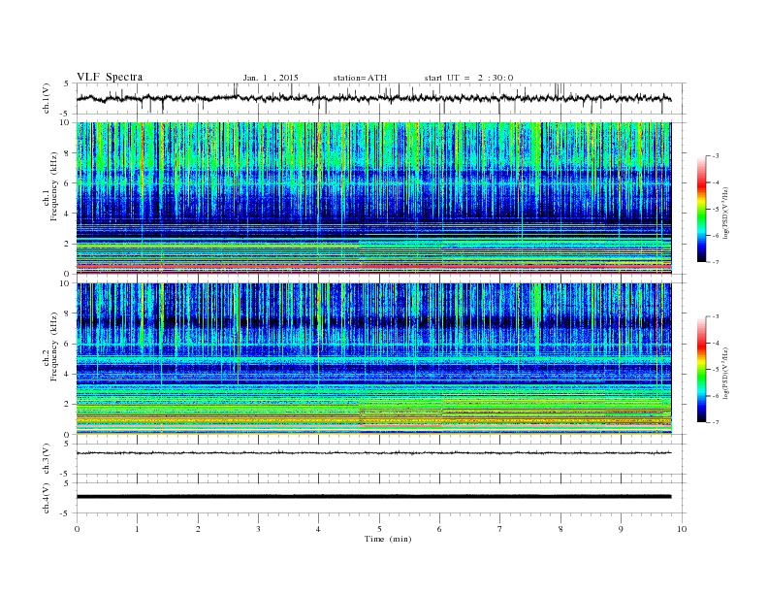
Task: Click the ch.3(V) axis label
Action: pos(47,459)
